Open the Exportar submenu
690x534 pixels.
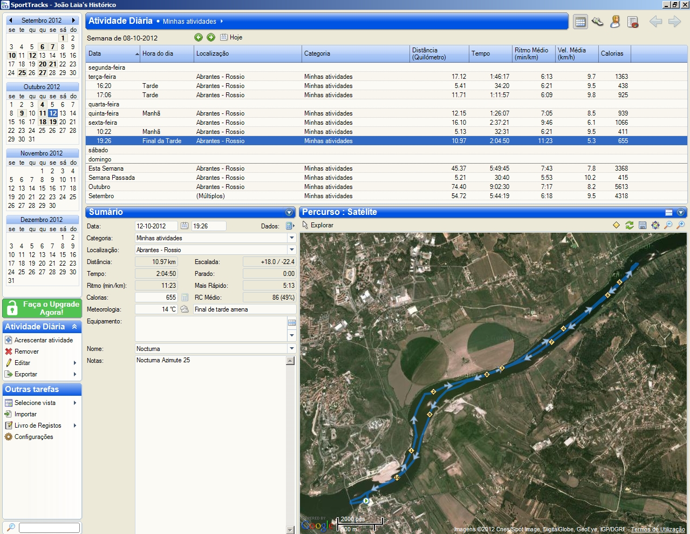coord(26,374)
